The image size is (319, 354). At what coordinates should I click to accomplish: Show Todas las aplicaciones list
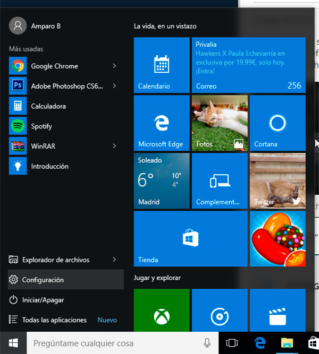click(x=53, y=320)
